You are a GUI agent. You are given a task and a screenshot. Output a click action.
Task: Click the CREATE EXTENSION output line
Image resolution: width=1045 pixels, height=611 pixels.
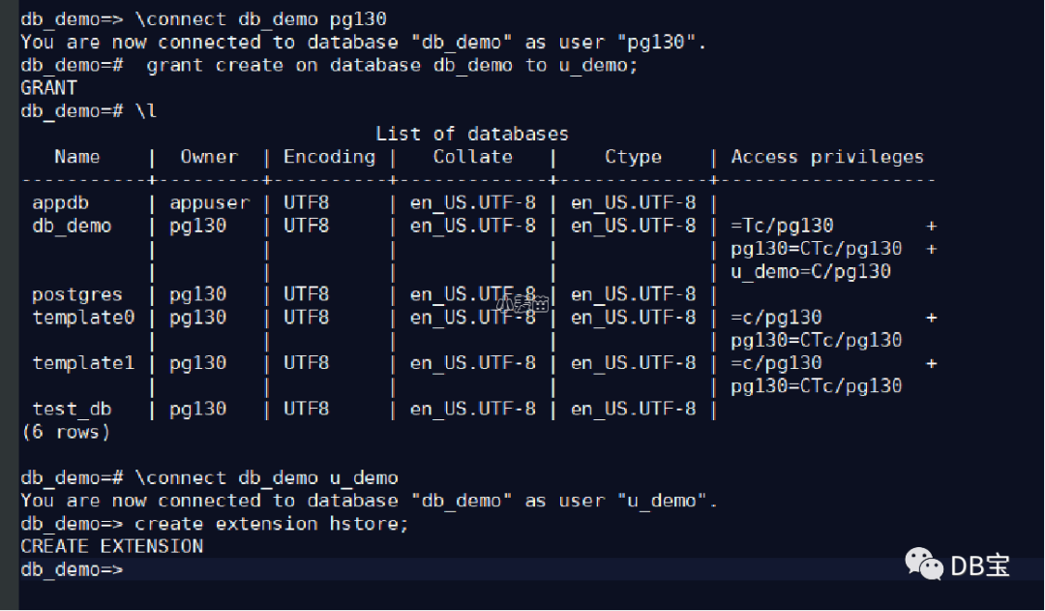(112, 546)
